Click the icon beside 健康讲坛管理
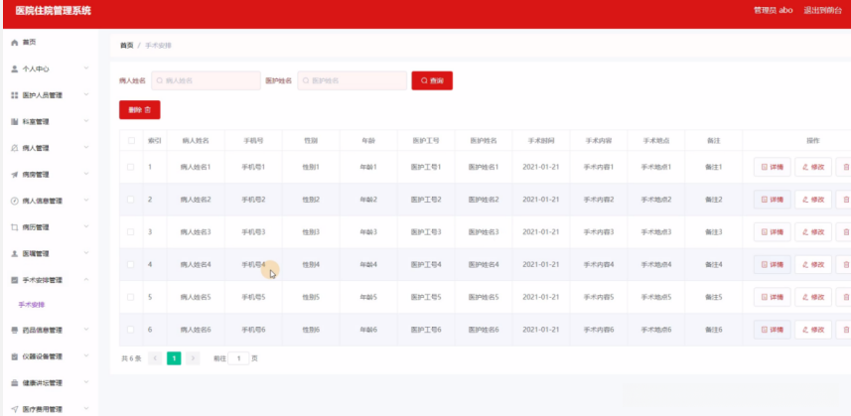This screenshot has width=851, height=416. (15, 383)
